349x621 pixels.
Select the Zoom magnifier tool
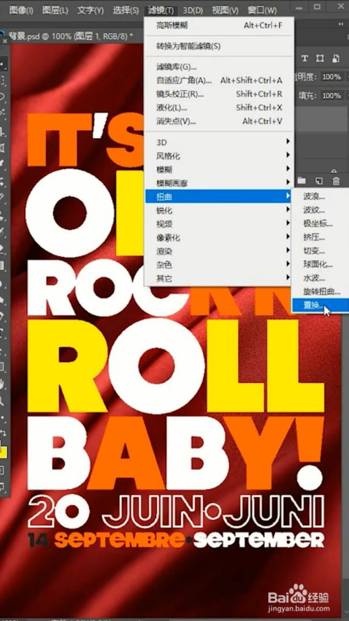(x=2, y=400)
